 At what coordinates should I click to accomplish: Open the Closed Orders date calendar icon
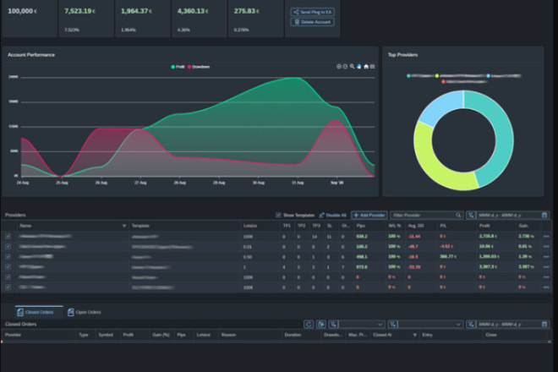coord(544,324)
